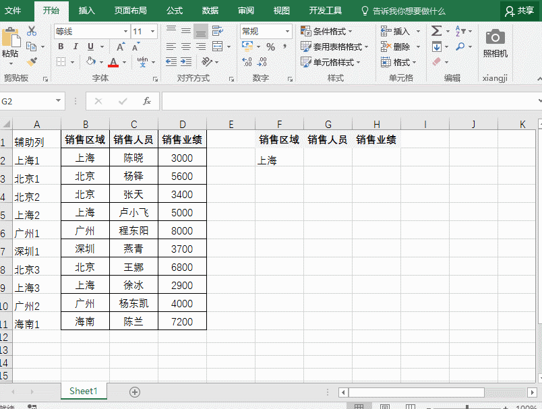The width and height of the screenshot is (542, 409).
Task: Click the Increase Font Size icon
Action: pyautogui.click(x=120, y=46)
